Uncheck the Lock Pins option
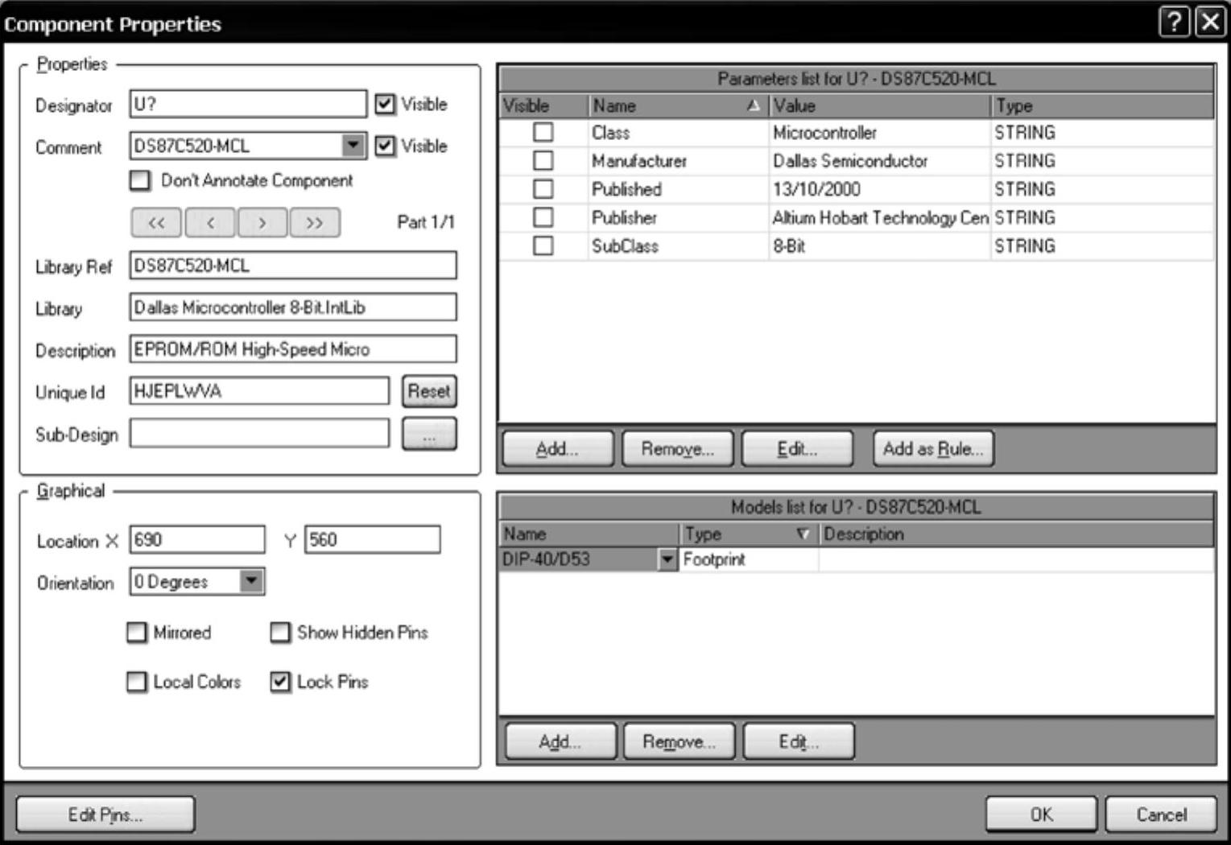This screenshot has height=845, width=1231. pyautogui.click(x=280, y=682)
